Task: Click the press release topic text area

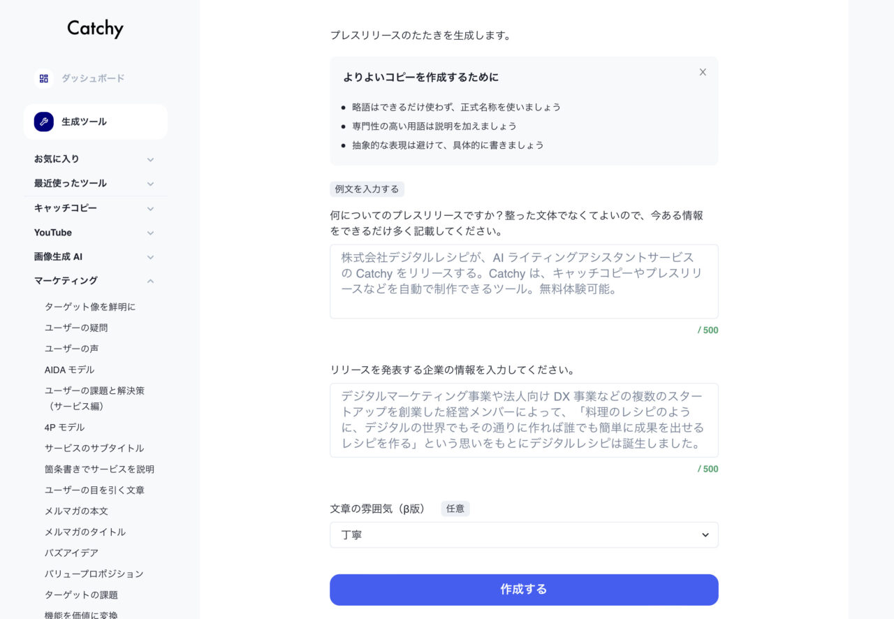Action: pos(524,282)
